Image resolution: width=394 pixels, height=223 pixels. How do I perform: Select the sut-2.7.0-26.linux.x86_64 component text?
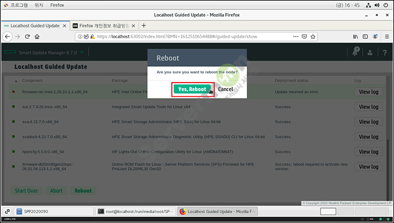point(45,107)
